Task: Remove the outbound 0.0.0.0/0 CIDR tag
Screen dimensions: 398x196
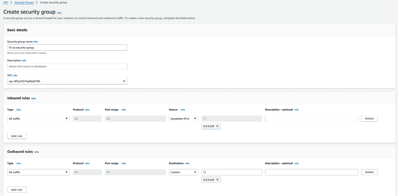Action: click(217, 180)
